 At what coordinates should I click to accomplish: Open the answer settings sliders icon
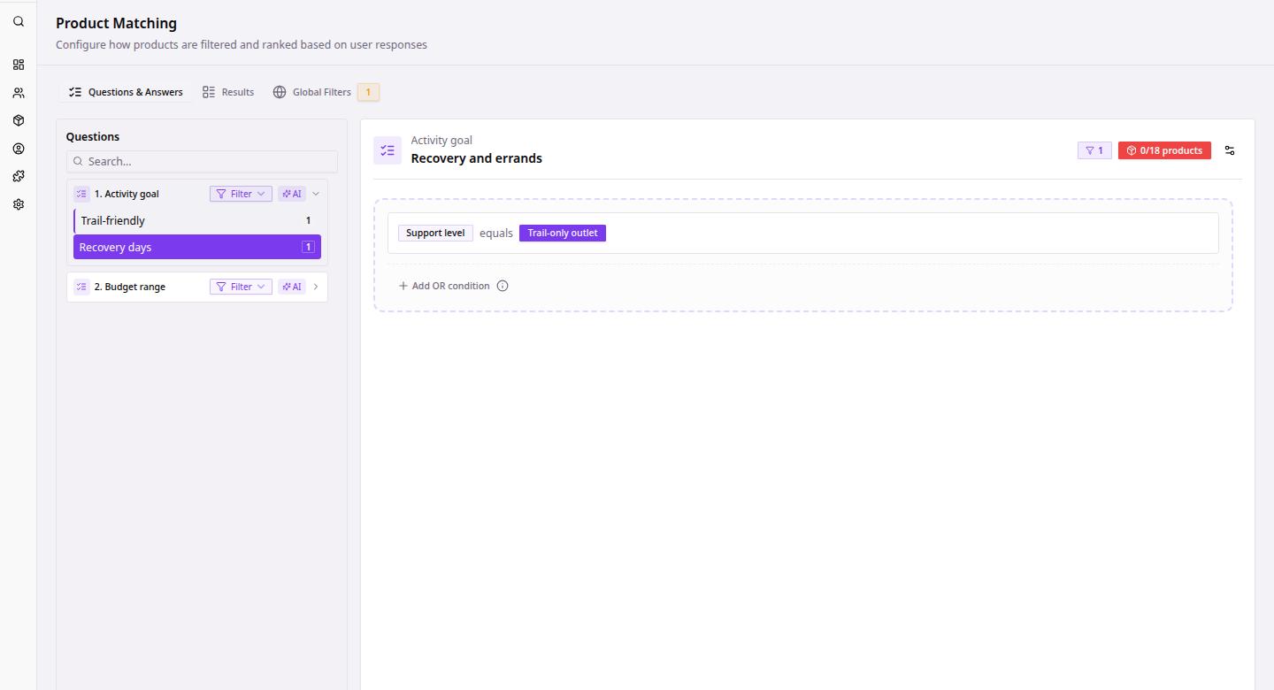pos(1230,150)
